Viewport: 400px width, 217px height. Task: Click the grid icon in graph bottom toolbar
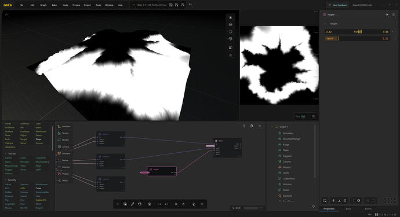(x=118, y=204)
